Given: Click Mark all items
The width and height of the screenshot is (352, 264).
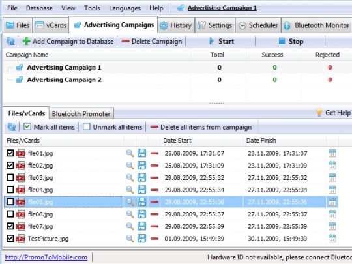Looking at the screenshot, I should click(49, 127).
